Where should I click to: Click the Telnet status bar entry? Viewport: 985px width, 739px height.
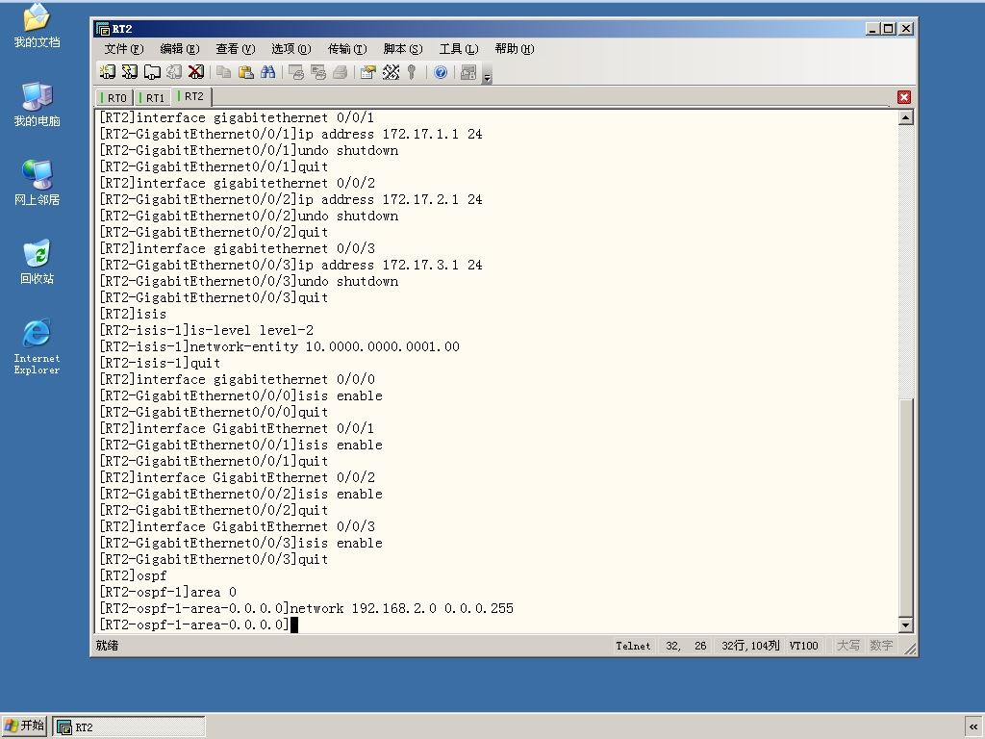(633, 646)
